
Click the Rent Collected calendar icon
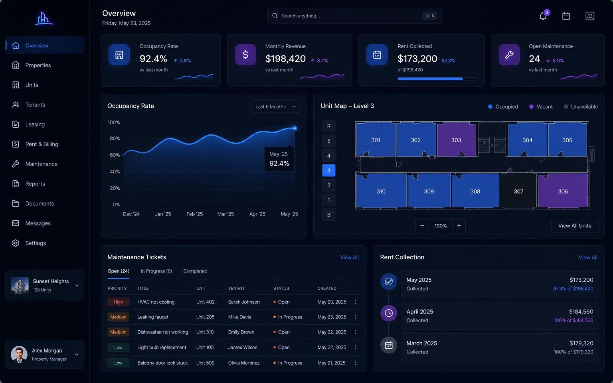pyautogui.click(x=377, y=55)
